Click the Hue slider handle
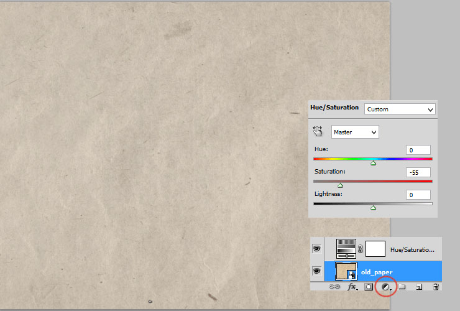 373,163
